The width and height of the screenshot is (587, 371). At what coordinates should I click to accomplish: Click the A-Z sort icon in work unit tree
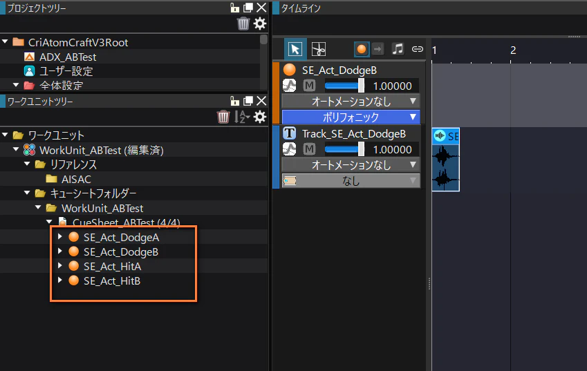coord(241,117)
